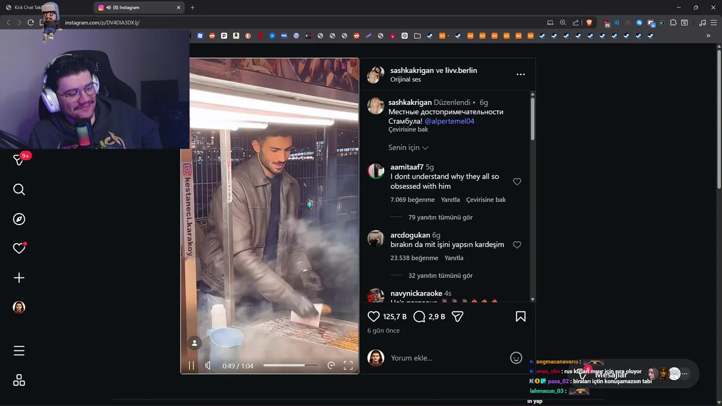Open navynickaraoke's profile from comment
This screenshot has height=406, width=722.
coord(416,293)
